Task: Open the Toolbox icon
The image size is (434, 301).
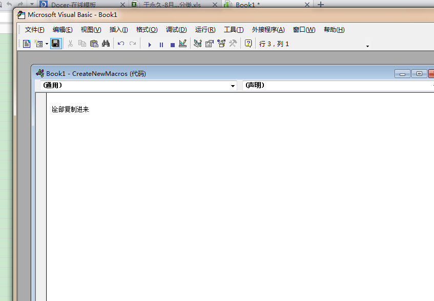Action: (233, 44)
